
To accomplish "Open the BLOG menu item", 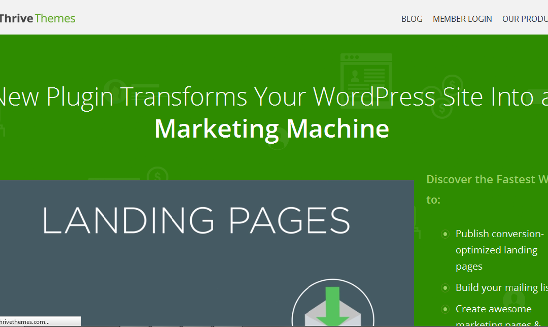I will 412,19.
